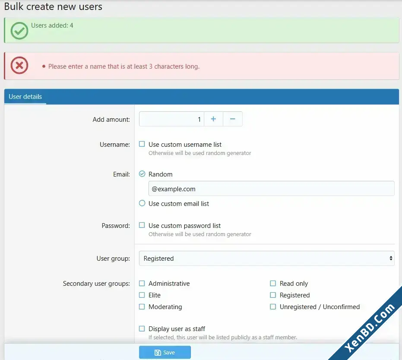Viewport: 402px width, 360px height.
Task: Click the Add amount number field
Action: click(171, 119)
